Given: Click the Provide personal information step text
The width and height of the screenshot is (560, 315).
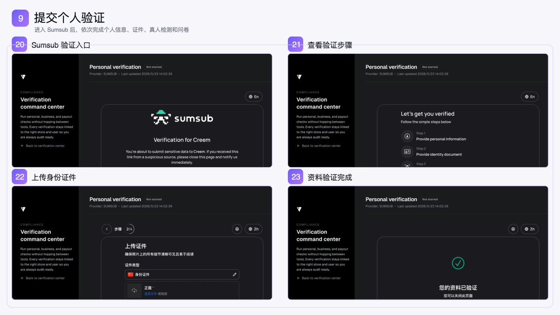Looking at the screenshot, I should (x=441, y=139).
